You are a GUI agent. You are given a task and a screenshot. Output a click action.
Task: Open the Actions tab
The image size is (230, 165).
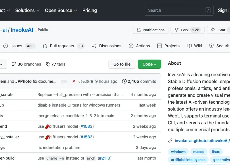coord(139,46)
